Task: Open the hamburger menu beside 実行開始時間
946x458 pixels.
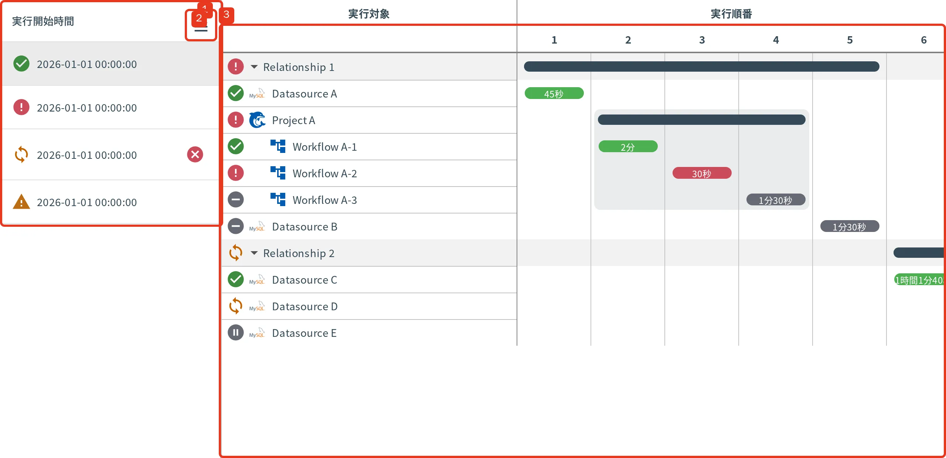Action: coord(201,27)
